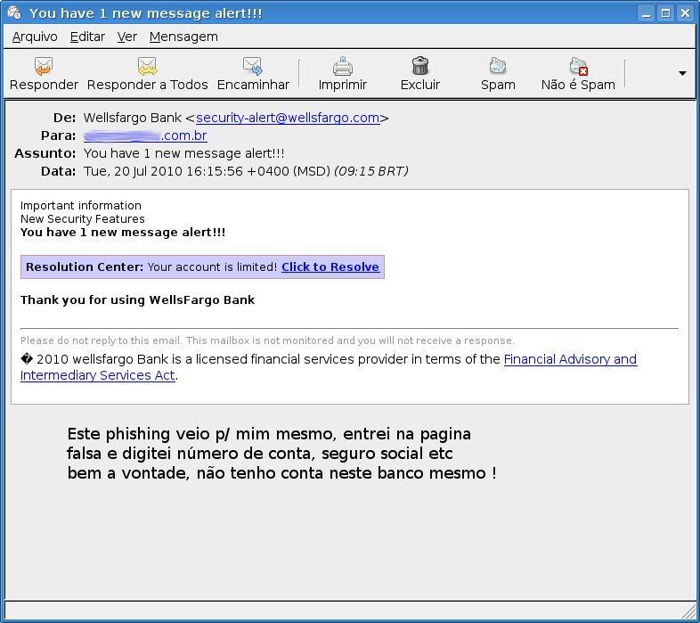Click the date text Tue, 20 Jul 2010
Viewport: 700px width, 623px height.
pyautogui.click(x=133, y=171)
